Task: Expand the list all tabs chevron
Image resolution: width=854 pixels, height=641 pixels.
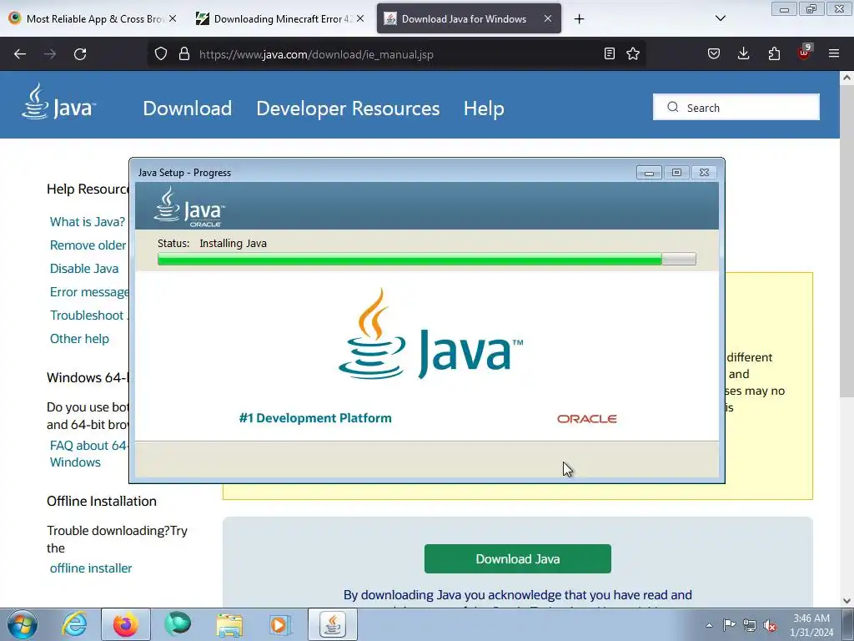Action: 721,18
